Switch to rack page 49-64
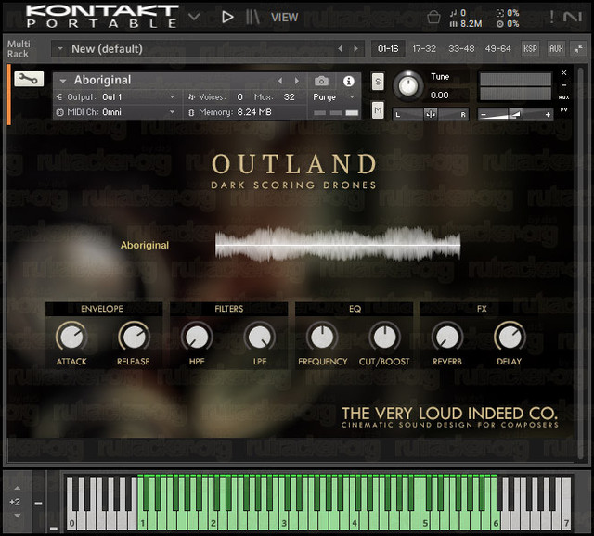Image resolution: width=594 pixels, height=536 pixels. pyautogui.click(x=497, y=49)
